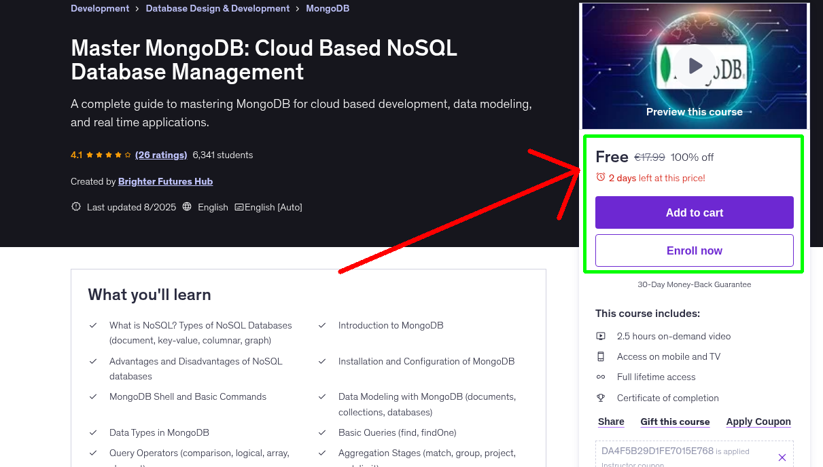Image resolution: width=823 pixels, height=467 pixels.
Task: Click the mobile and TV access icon
Action: (x=601, y=356)
